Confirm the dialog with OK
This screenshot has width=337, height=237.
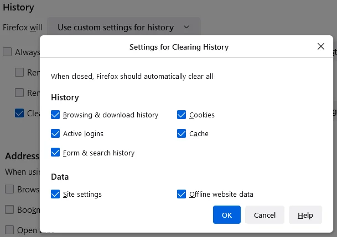[x=226, y=215]
